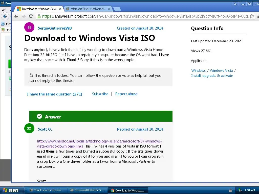Image resolution: width=259 pixels, height=194 pixels.
Task: Click the address bar URL field
Action: tap(145, 16)
